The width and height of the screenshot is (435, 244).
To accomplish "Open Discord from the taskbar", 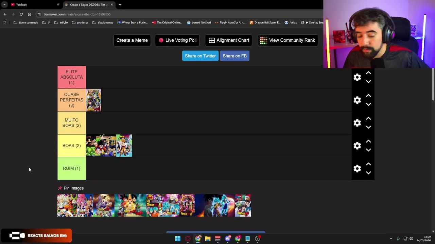I will coord(228,239).
